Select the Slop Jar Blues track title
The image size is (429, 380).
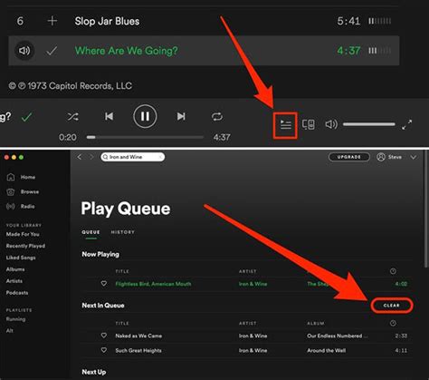pos(107,21)
